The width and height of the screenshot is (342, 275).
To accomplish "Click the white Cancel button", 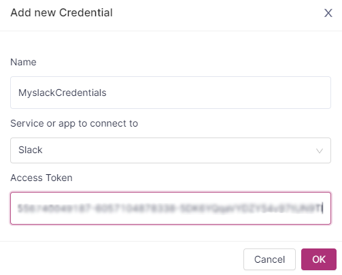I will (269, 259).
